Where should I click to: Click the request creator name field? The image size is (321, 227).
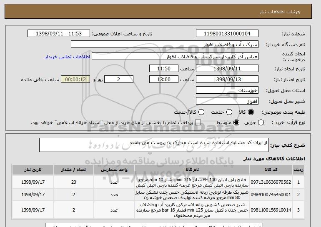(x=175, y=57)
